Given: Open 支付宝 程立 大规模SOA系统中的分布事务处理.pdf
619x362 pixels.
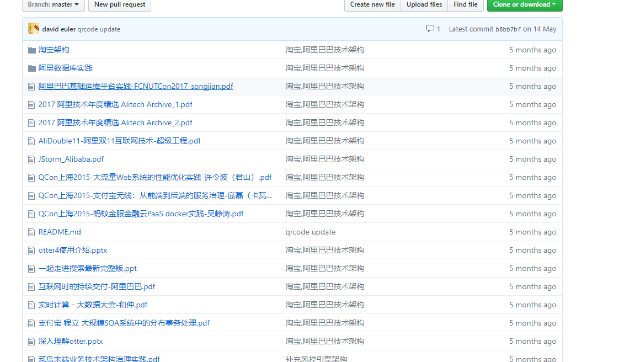Looking at the screenshot, I should [124, 322].
